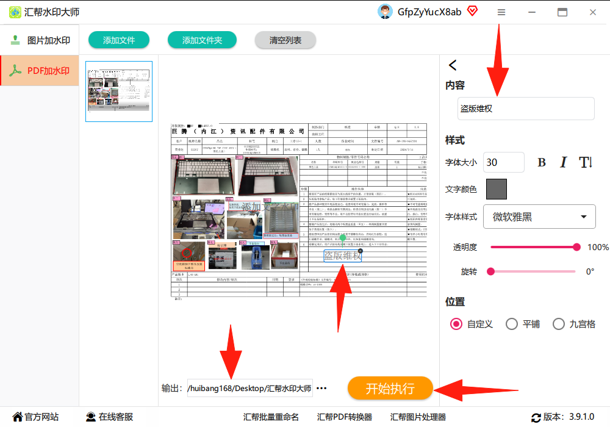Toggle bold text style
Screen dimensions: 610x427
pos(542,162)
